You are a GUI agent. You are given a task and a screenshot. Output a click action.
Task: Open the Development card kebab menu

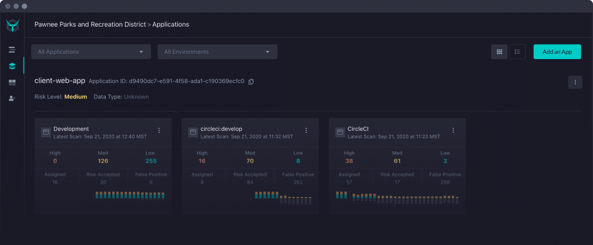click(159, 130)
